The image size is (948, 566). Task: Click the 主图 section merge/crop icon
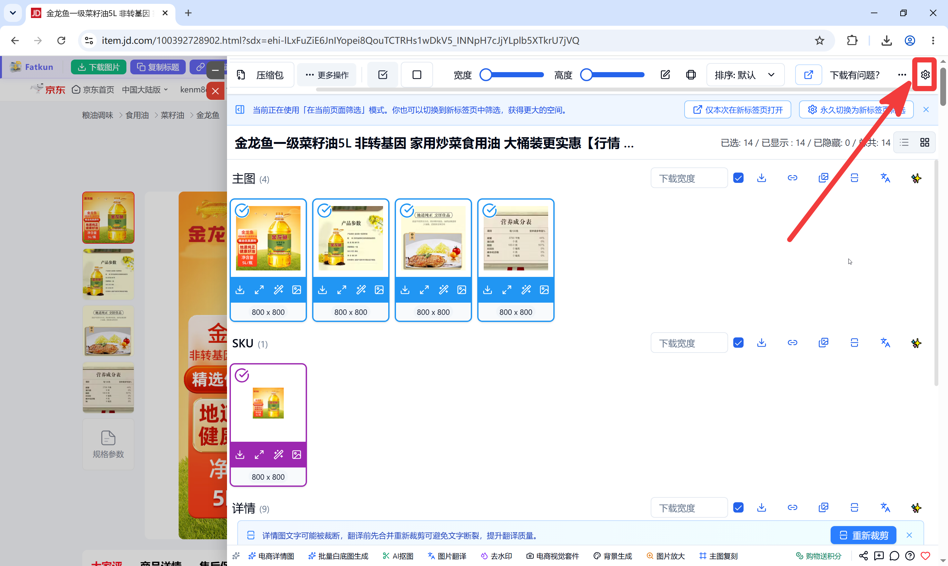pyautogui.click(x=854, y=178)
